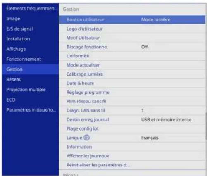Open Afficher les journaux entry
This screenshot has height=176, width=207.
point(132,156)
